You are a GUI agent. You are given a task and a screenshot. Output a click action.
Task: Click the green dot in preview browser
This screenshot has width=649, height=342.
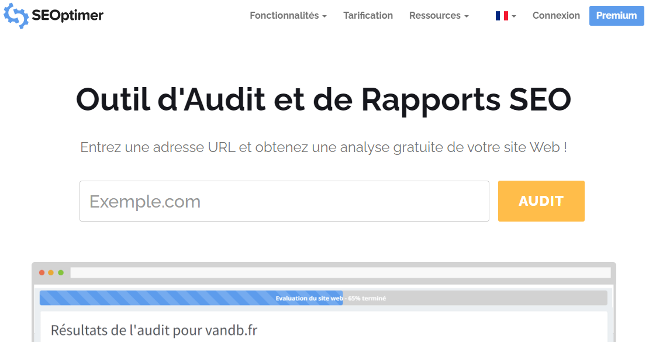tap(60, 272)
